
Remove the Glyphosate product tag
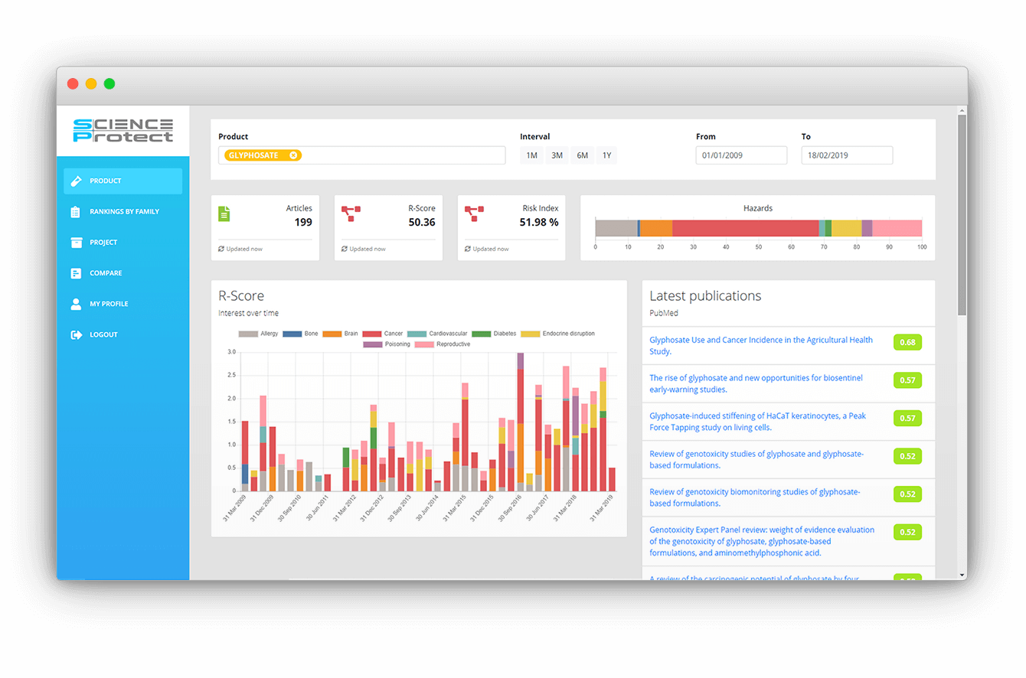click(x=293, y=155)
